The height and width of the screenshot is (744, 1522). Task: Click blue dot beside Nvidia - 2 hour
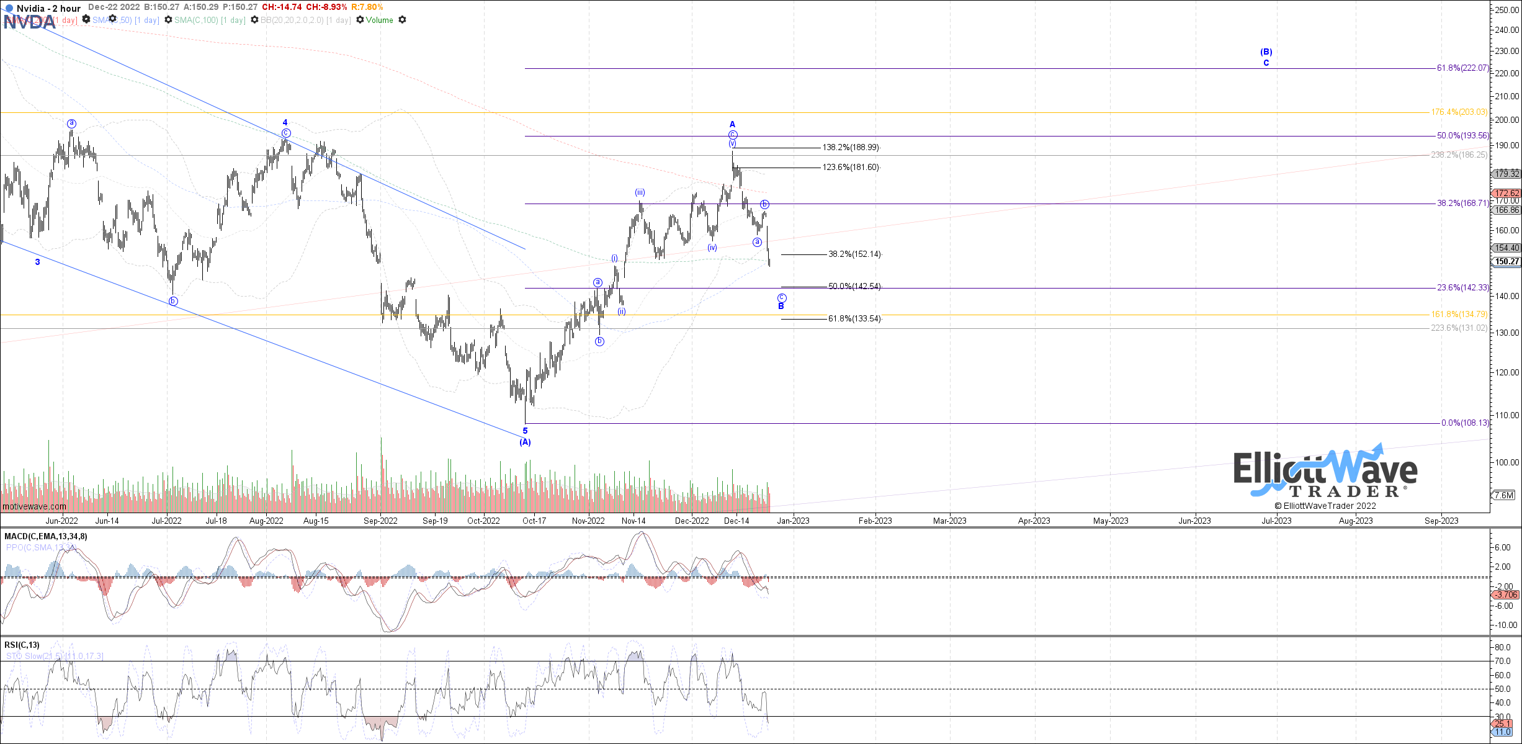point(9,9)
